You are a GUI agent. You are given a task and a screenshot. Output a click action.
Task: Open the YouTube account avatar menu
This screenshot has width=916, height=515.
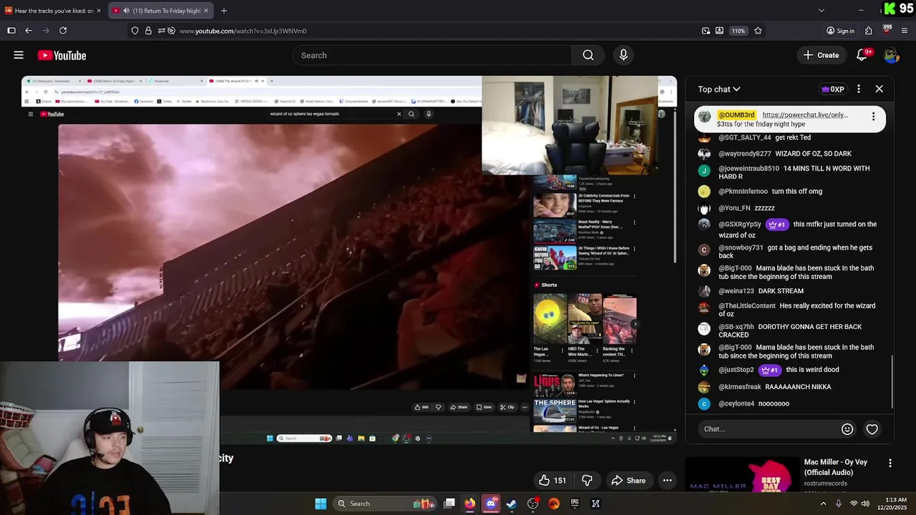[x=891, y=55]
